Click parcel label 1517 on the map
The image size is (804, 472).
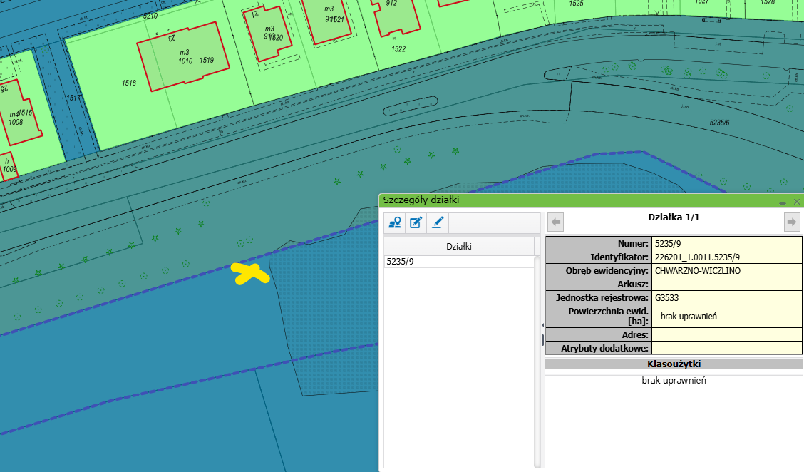[73, 98]
